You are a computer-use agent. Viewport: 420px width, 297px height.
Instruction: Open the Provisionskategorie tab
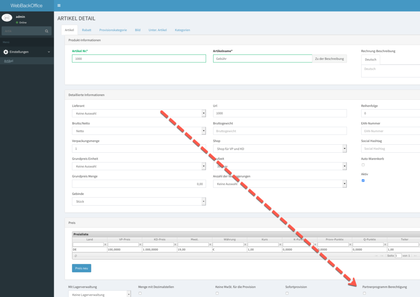tap(113, 30)
